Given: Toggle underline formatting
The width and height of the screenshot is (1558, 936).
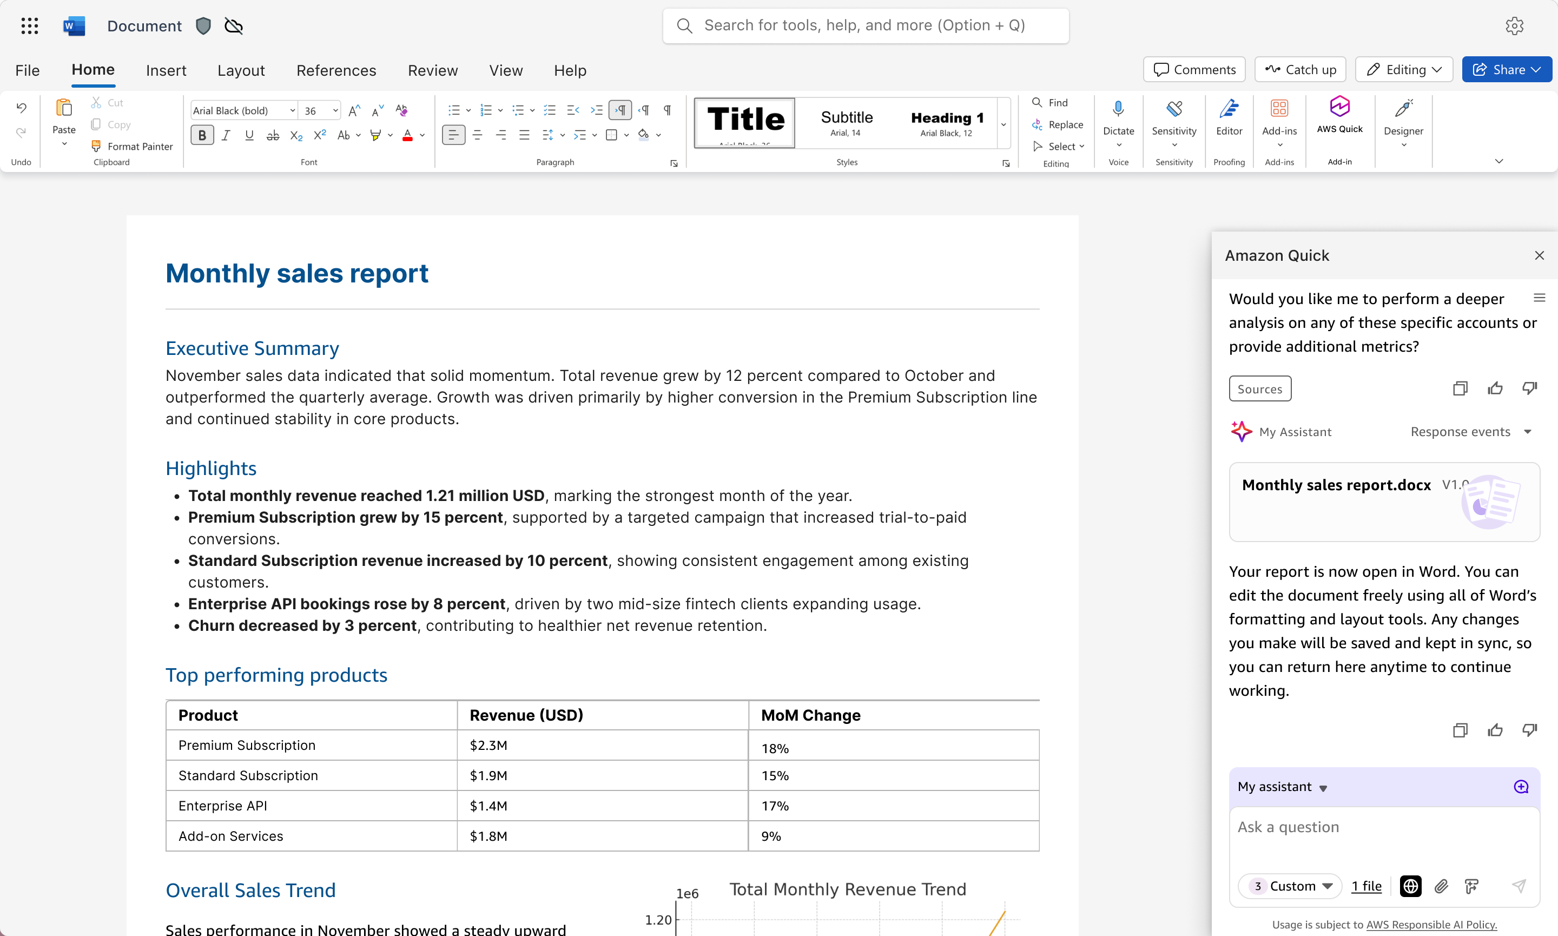Looking at the screenshot, I should pos(249,135).
